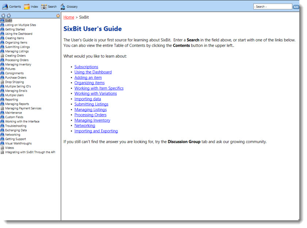Open the Subscriptions link

pyautogui.click(x=86, y=67)
